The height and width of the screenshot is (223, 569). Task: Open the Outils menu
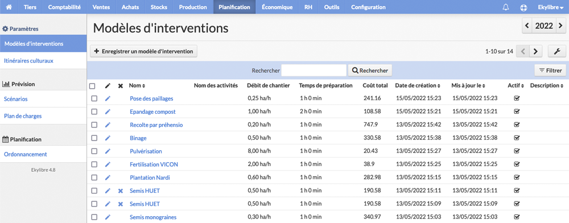point(332,7)
